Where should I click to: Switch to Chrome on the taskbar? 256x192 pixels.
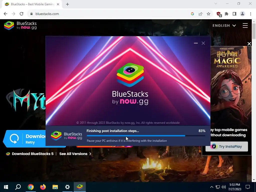30,187
